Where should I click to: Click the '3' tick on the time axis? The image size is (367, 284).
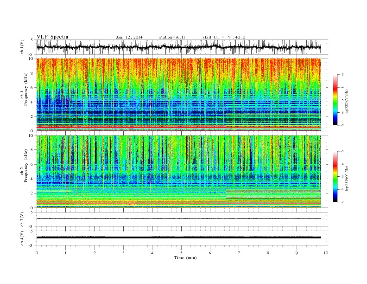click(x=123, y=253)
